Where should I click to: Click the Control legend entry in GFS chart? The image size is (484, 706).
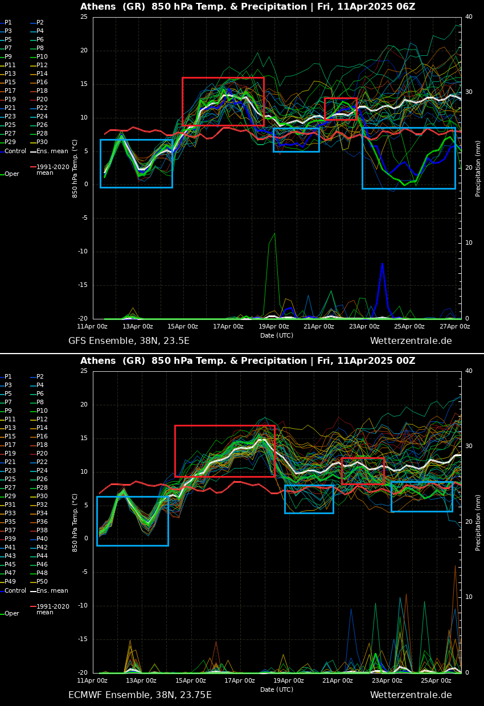click(15, 151)
